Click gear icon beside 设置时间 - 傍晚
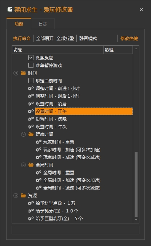 (31, 119)
